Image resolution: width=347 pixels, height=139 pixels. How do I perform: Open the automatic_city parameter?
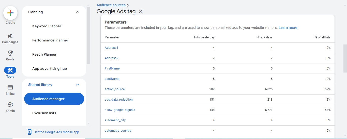(x=115, y=120)
